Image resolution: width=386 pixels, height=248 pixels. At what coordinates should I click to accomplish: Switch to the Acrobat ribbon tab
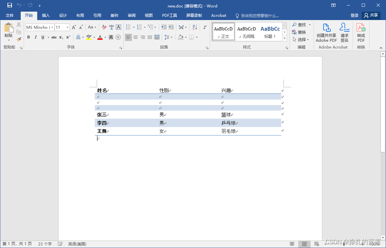click(x=219, y=15)
